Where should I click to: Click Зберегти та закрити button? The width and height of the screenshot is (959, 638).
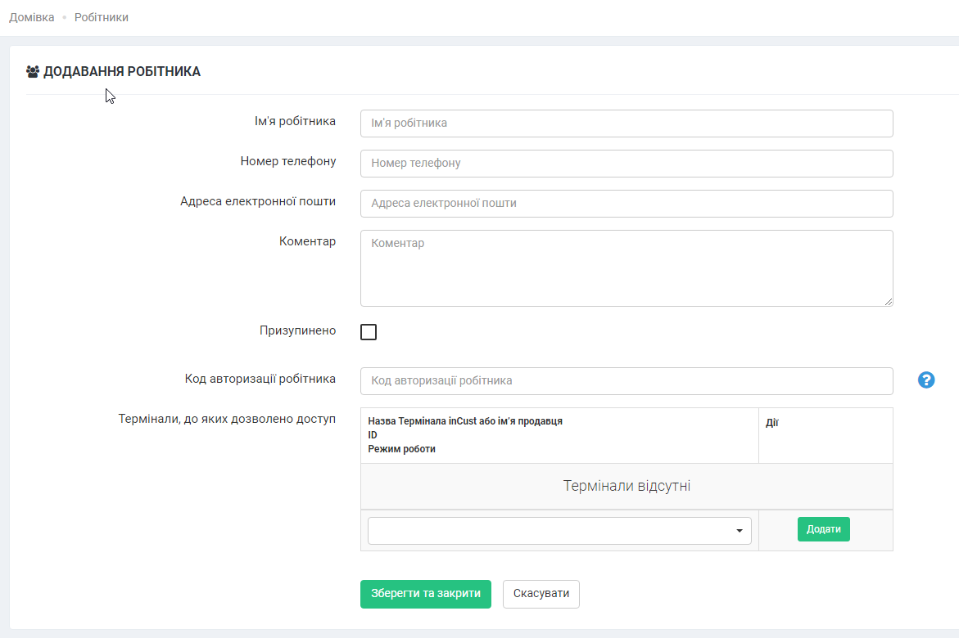(x=425, y=594)
